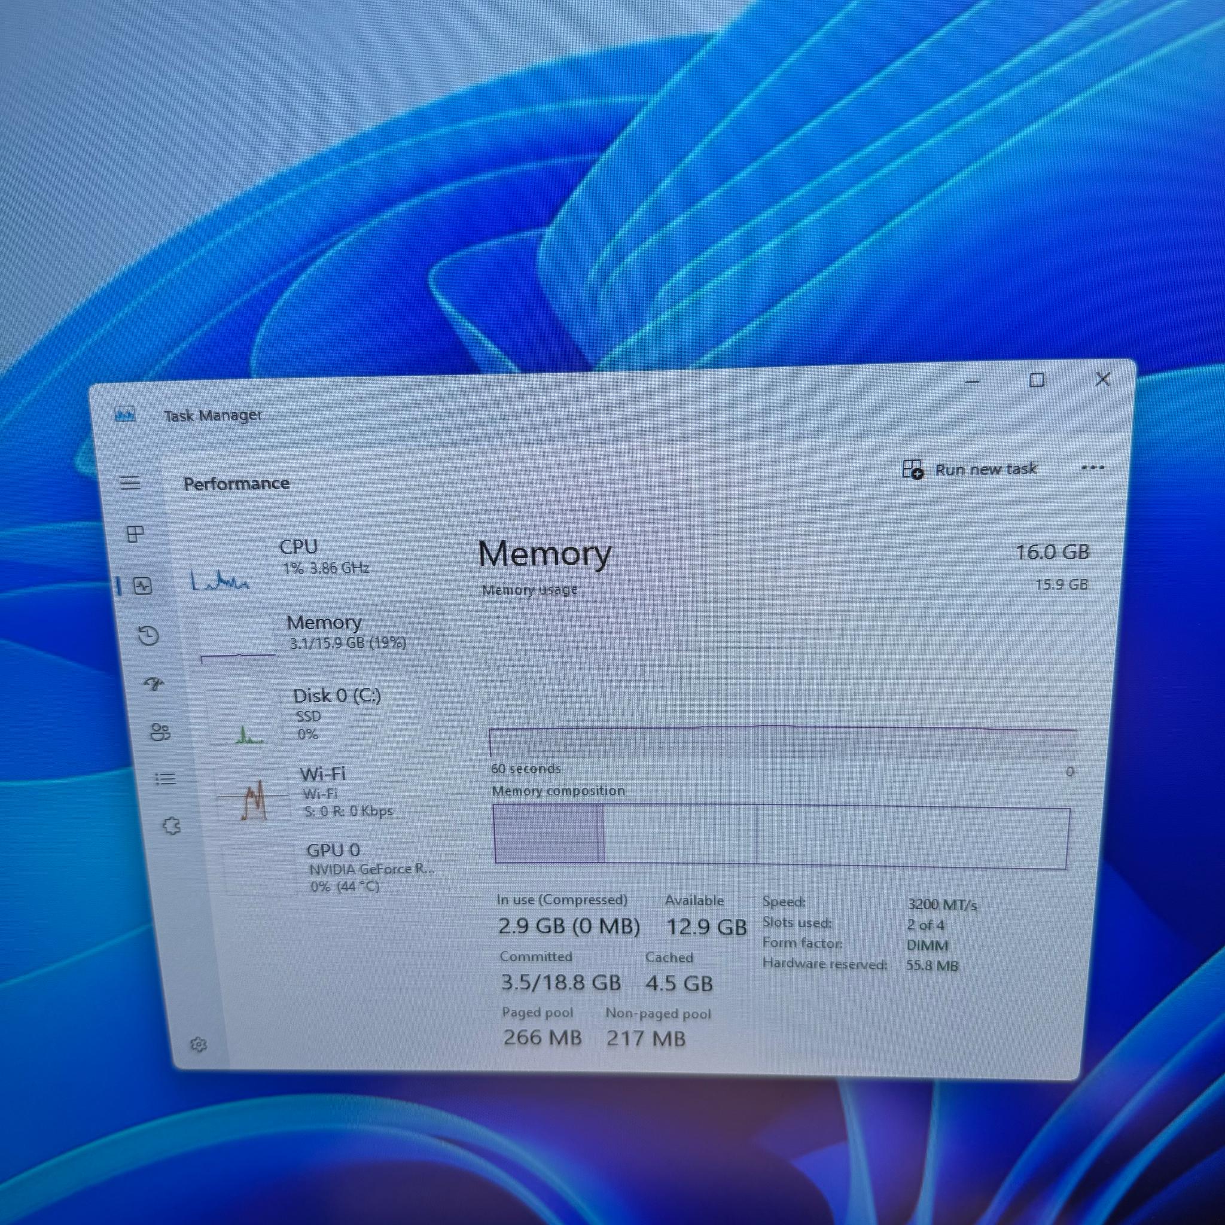Minimize the Task Manager window
The width and height of the screenshot is (1225, 1225).
point(972,382)
